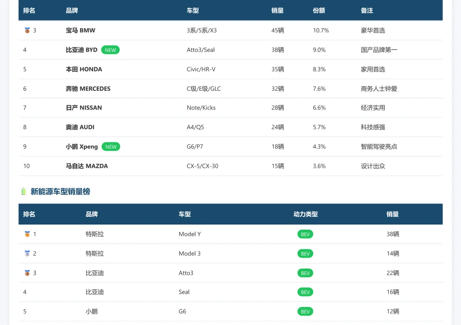The width and height of the screenshot is (461, 325).
Task: Click the bronze medal icon beside BMW rank 3
Action: [27, 30]
